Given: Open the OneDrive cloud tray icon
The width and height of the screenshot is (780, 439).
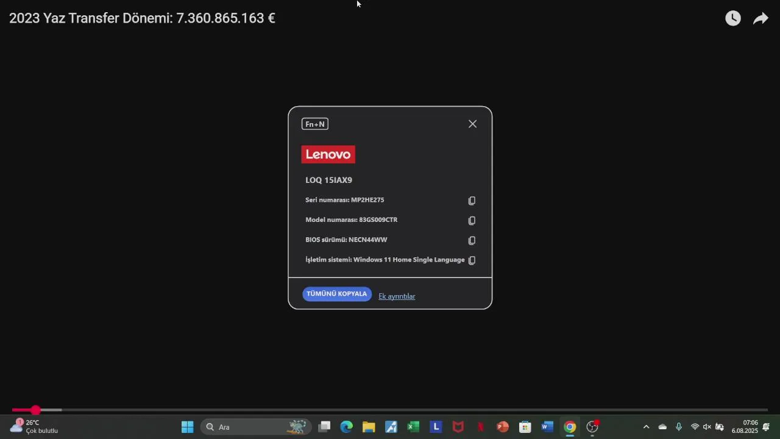Looking at the screenshot, I should click(x=662, y=427).
